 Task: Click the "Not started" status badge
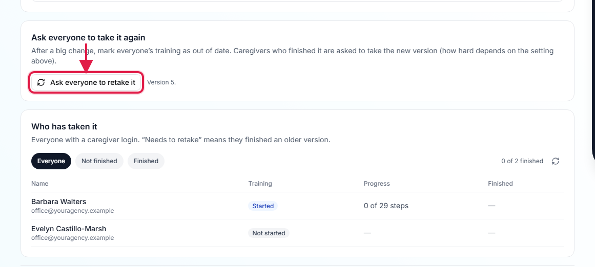[269, 233]
